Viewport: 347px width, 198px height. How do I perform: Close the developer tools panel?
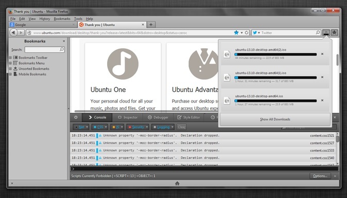coord(335,117)
